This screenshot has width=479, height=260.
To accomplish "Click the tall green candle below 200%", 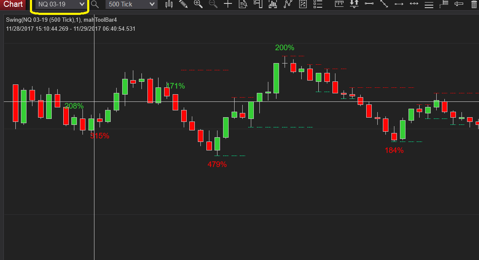I will coord(276,78).
